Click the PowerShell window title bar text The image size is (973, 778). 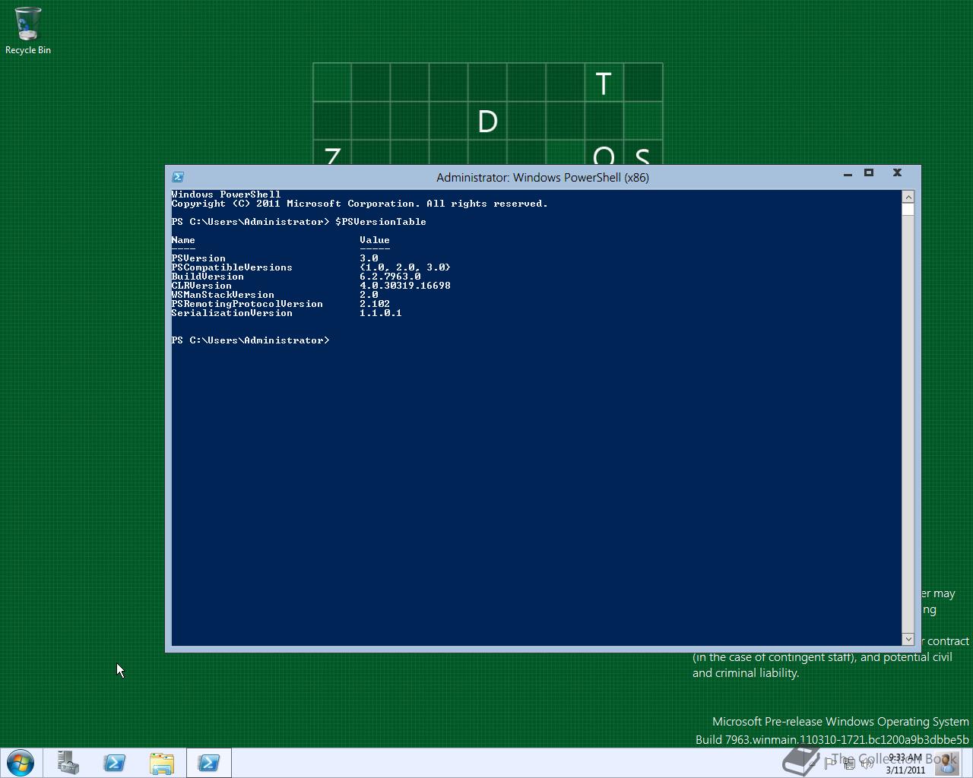(543, 177)
